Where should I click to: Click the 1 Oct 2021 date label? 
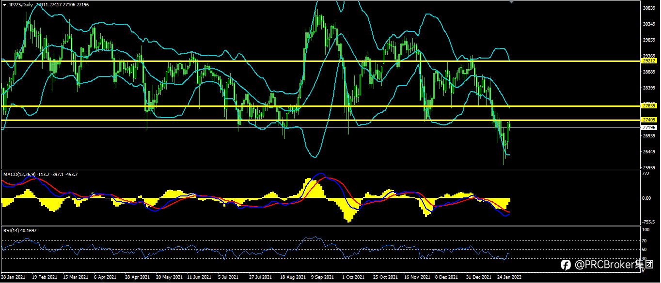353,278
